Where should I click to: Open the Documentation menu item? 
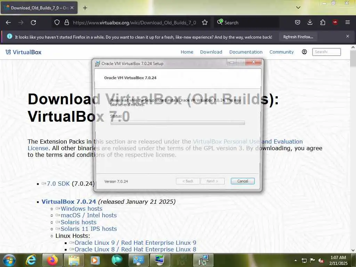click(246, 52)
